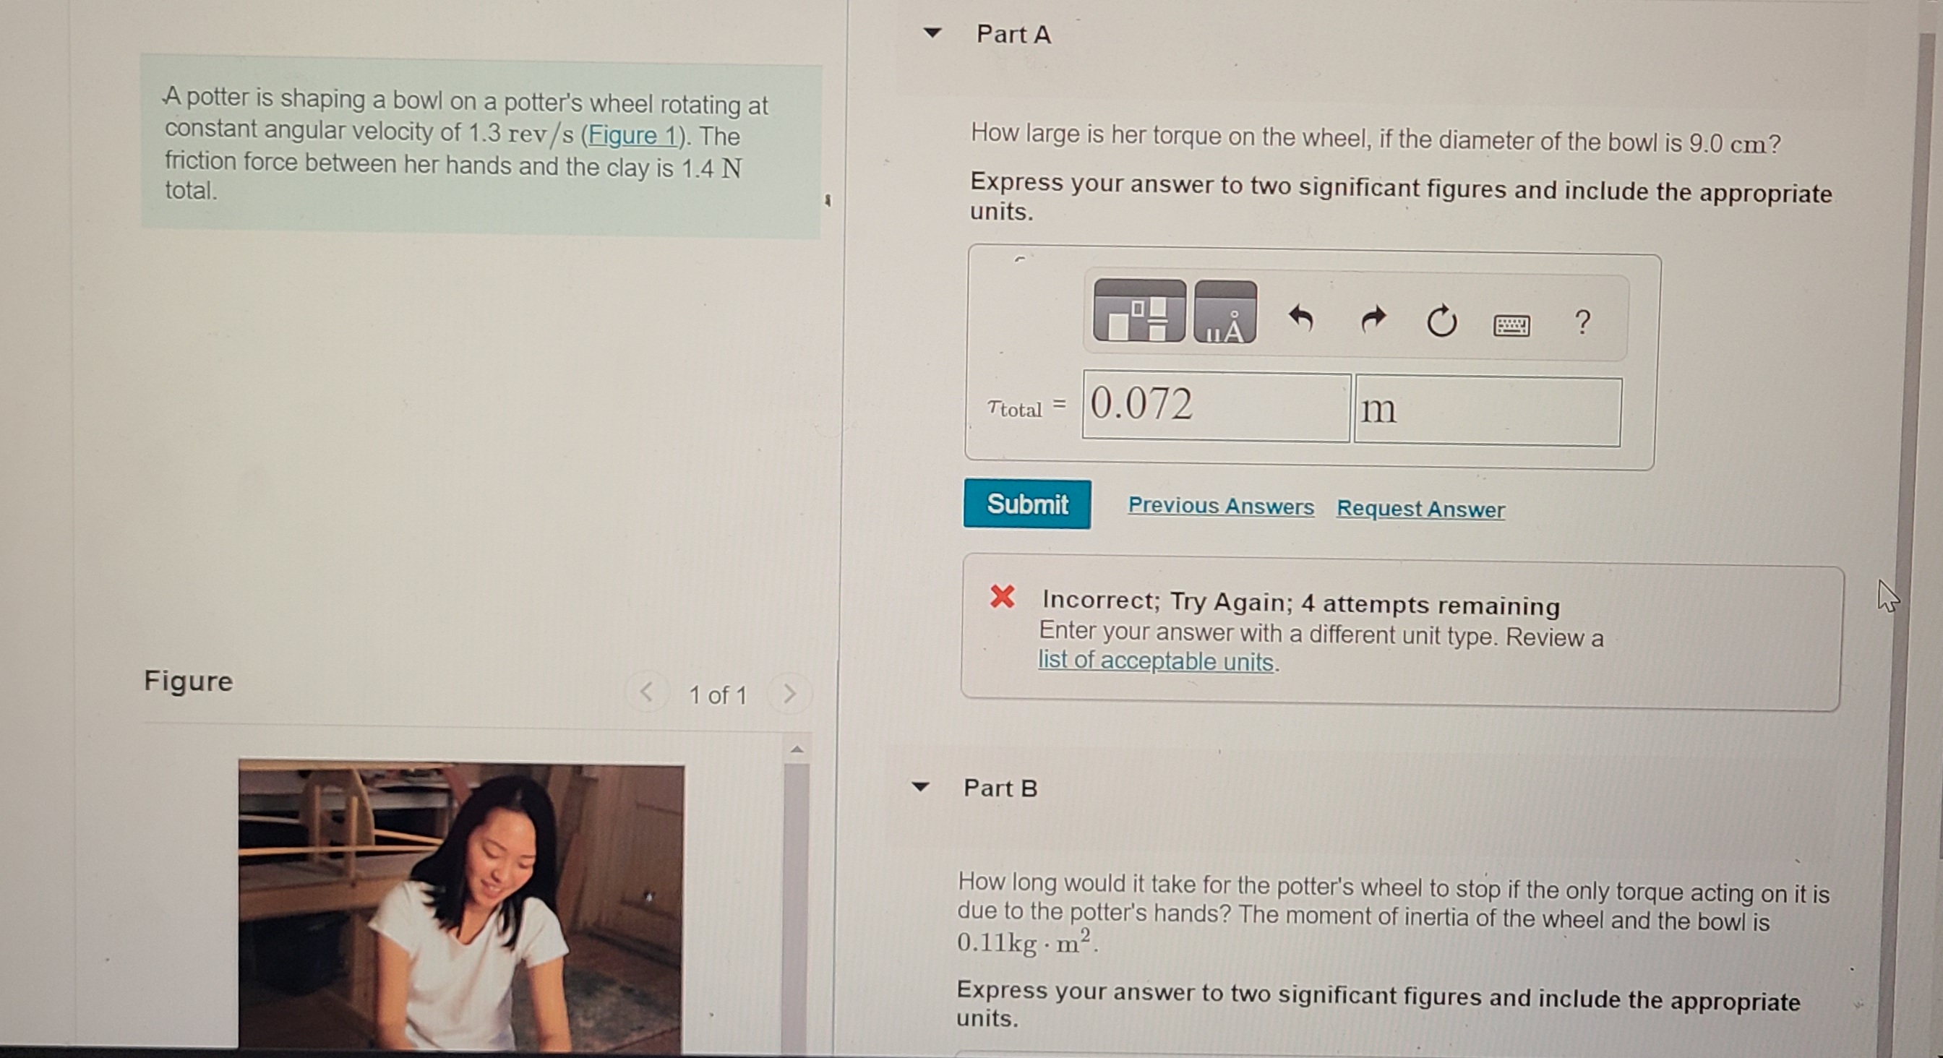Click the reset circular arrow icon
1943x1058 pixels.
tap(1441, 322)
